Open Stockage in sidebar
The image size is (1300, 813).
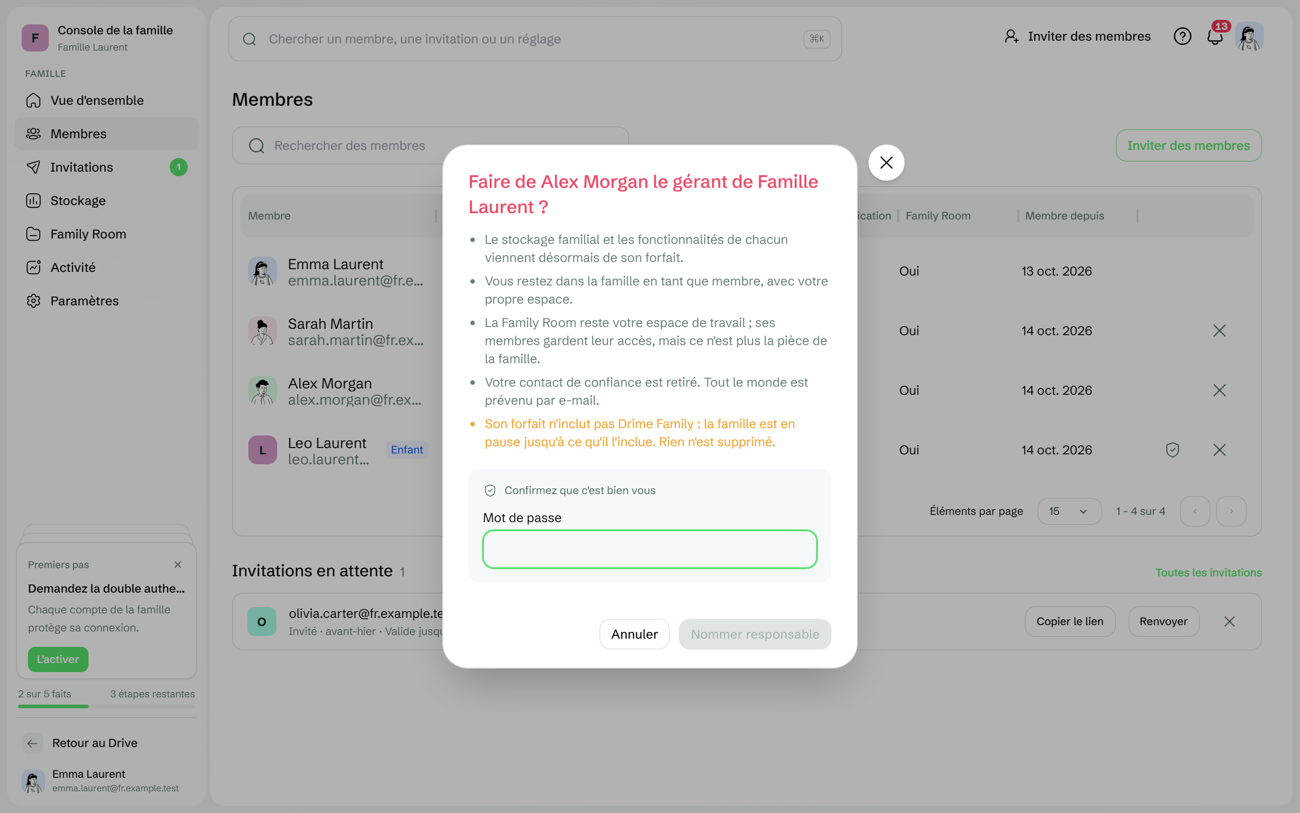point(107,201)
